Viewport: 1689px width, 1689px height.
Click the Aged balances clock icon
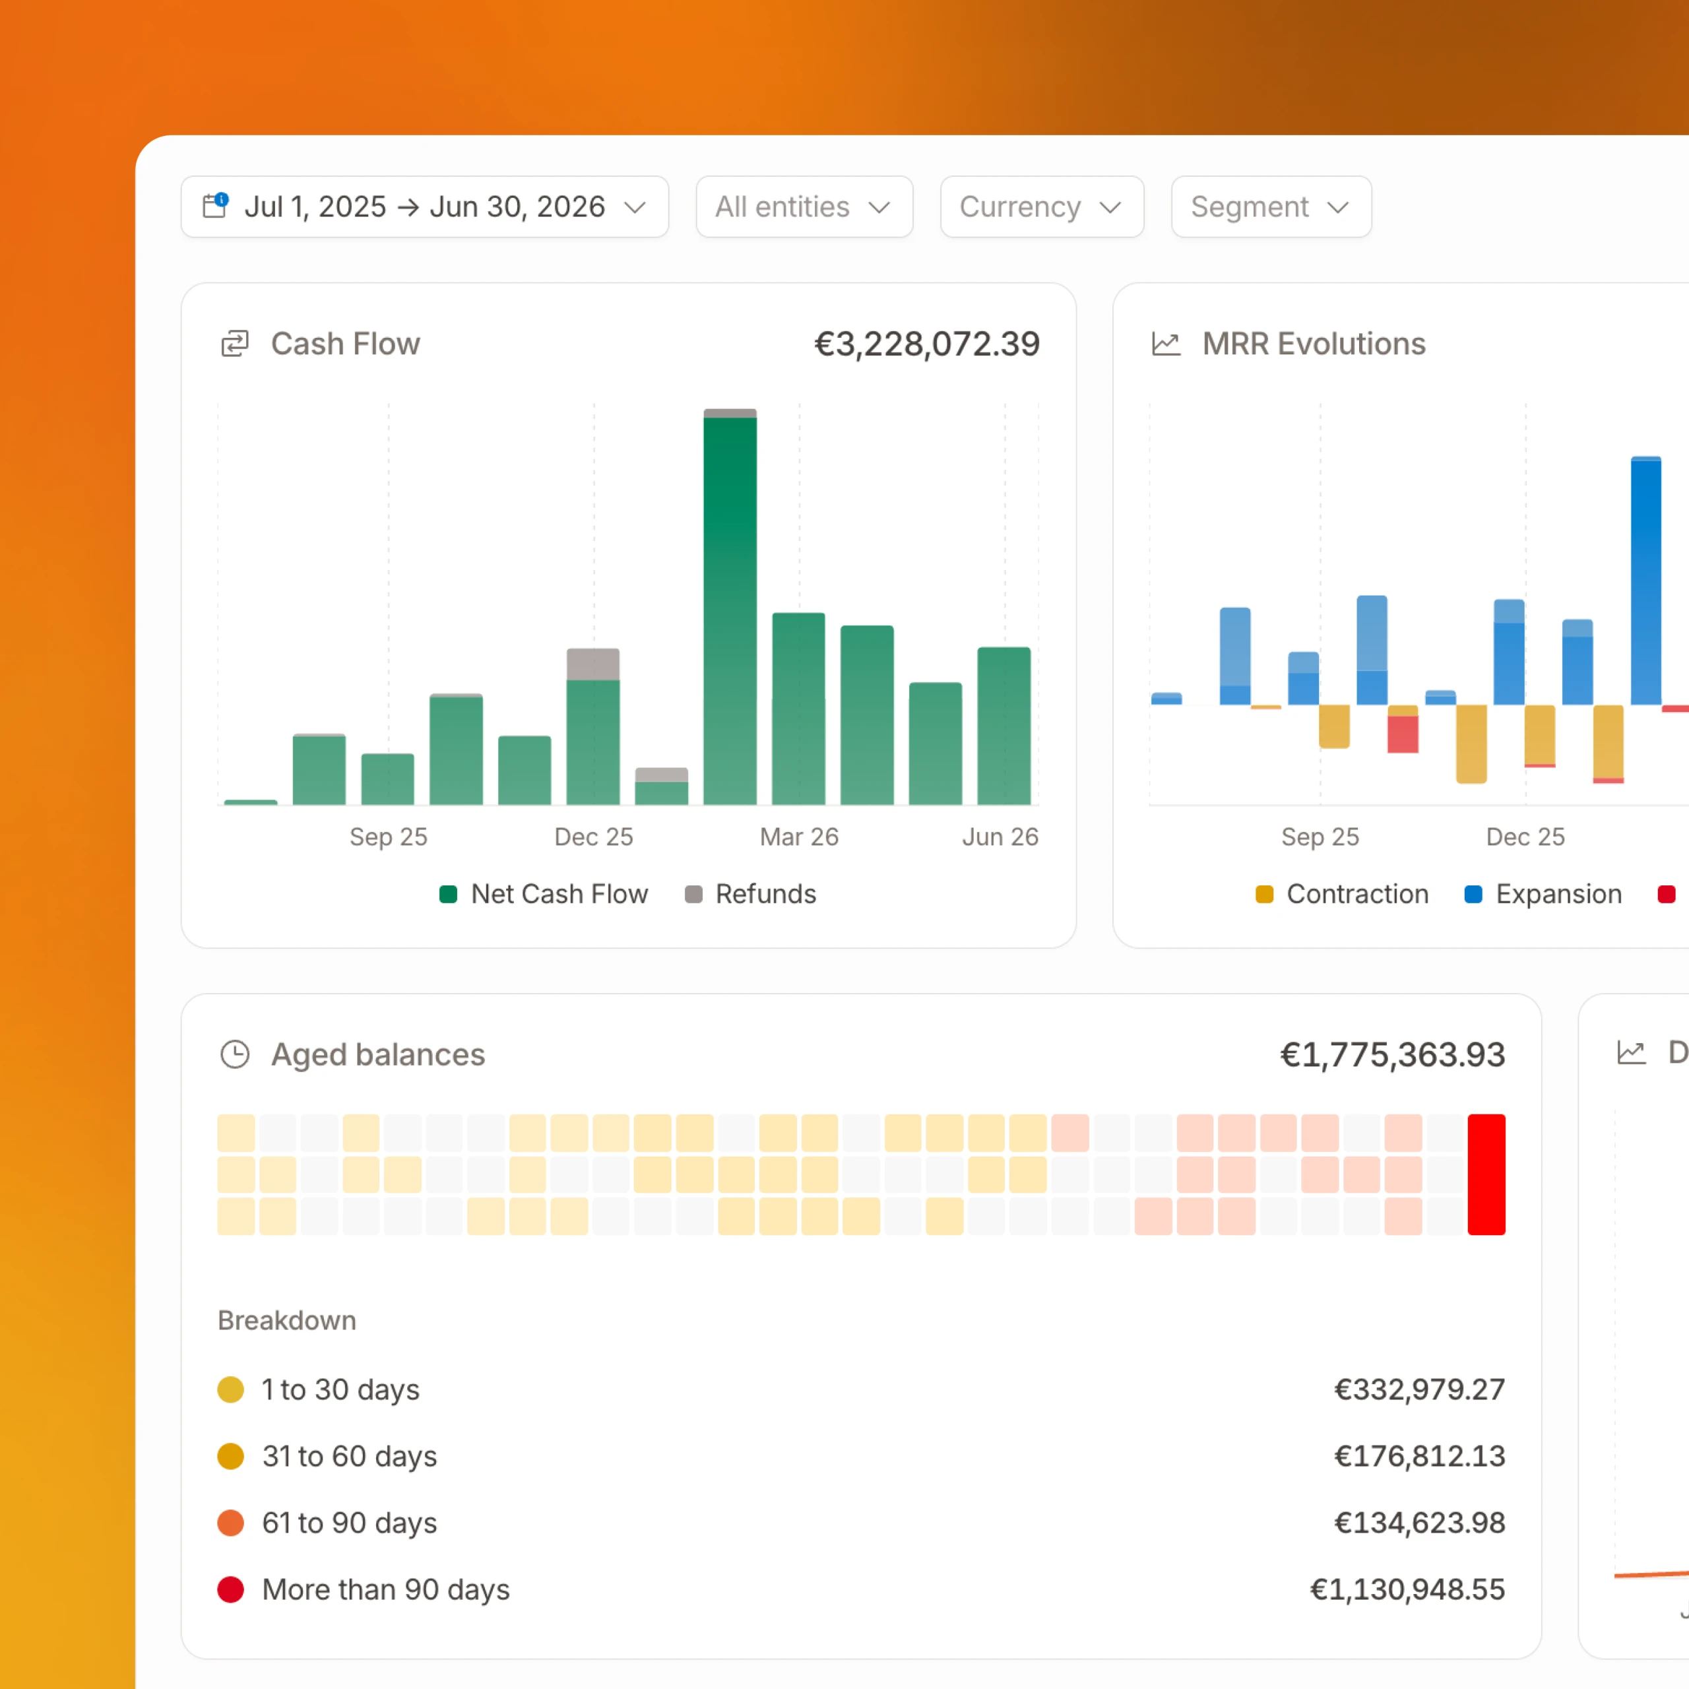234,1054
